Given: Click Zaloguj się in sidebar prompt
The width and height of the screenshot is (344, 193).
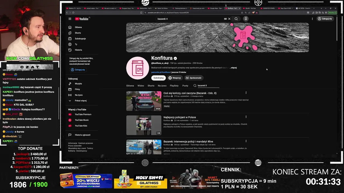Looking at the screenshot, I should click(78, 70).
